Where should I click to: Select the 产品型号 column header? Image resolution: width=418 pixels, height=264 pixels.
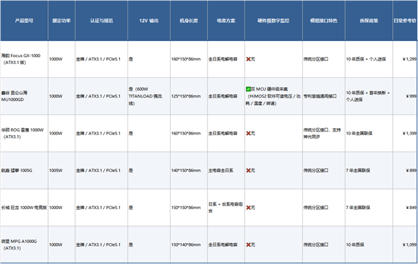click(x=24, y=20)
